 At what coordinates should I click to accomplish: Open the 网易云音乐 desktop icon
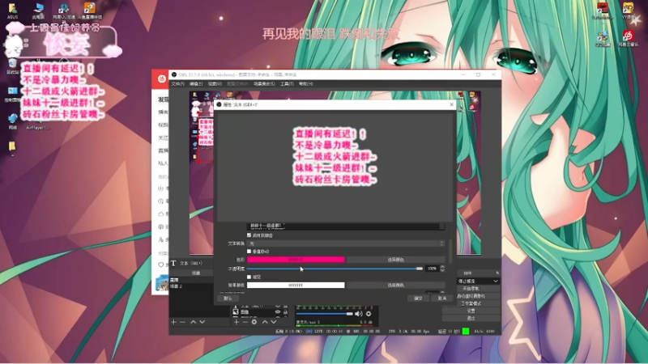tap(629, 38)
